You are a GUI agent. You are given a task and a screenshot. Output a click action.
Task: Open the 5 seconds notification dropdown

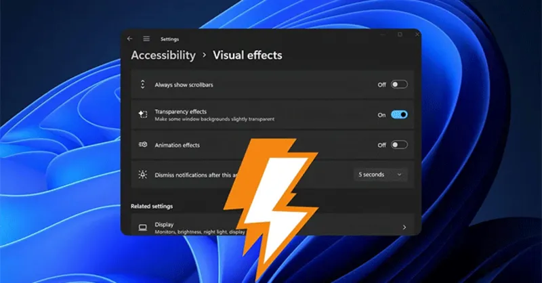(380, 175)
